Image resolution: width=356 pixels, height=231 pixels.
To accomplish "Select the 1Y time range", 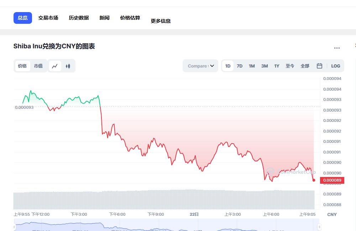I will click(x=277, y=66).
